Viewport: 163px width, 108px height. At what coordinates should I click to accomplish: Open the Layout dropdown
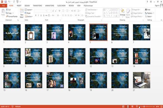pyautogui.click(x=29, y=10)
